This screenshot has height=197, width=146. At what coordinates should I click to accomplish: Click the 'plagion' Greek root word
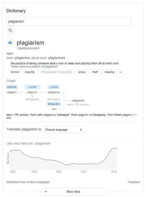(x=12, y=92)
